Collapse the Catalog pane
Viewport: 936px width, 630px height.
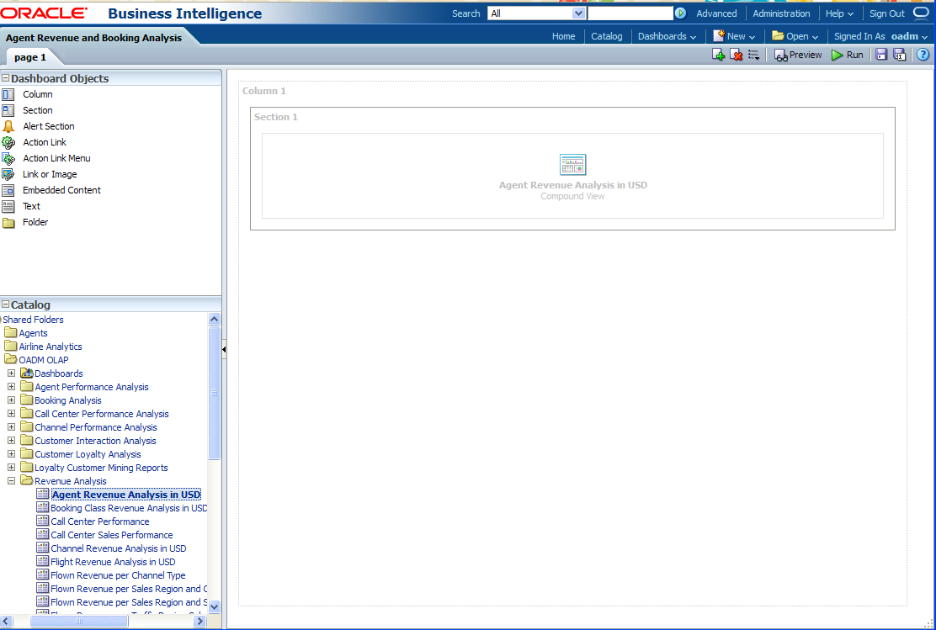tap(6, 305)
